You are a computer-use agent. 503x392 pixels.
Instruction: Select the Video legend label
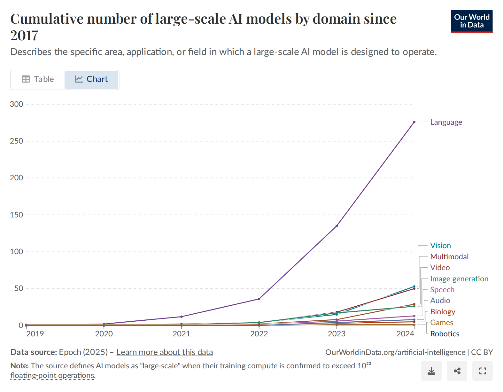click(440, 268)
